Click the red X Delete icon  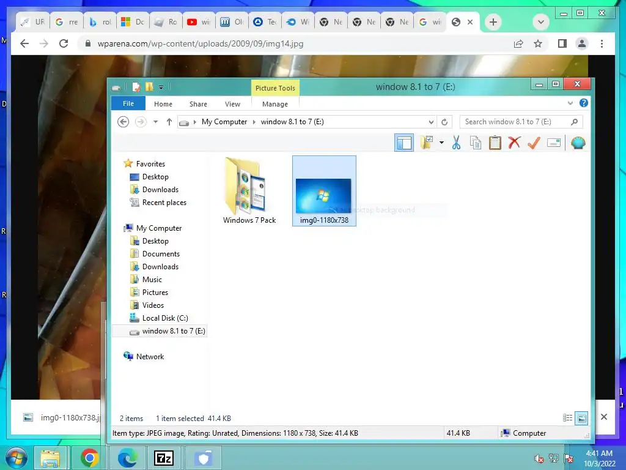[x=514, y=142]
